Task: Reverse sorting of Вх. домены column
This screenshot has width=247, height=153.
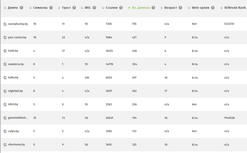Action: coord(139,7)
